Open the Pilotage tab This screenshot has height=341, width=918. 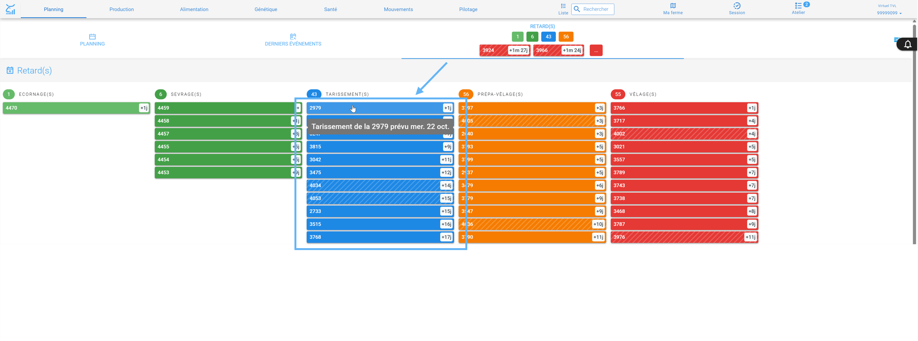[468, 9]
